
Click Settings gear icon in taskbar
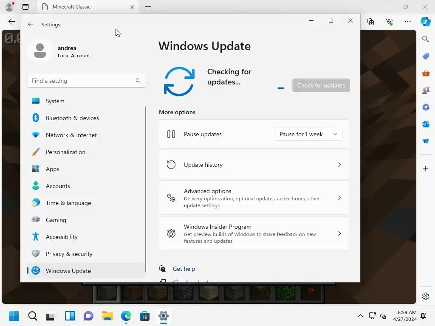164,316
